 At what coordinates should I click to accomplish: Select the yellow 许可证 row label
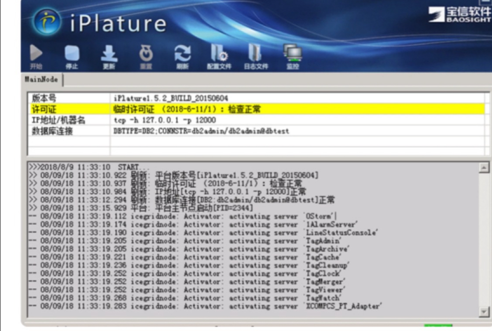tap(44, 109)
